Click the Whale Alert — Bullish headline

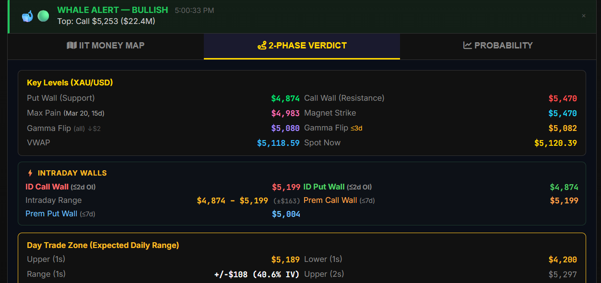tap(112, 10)
